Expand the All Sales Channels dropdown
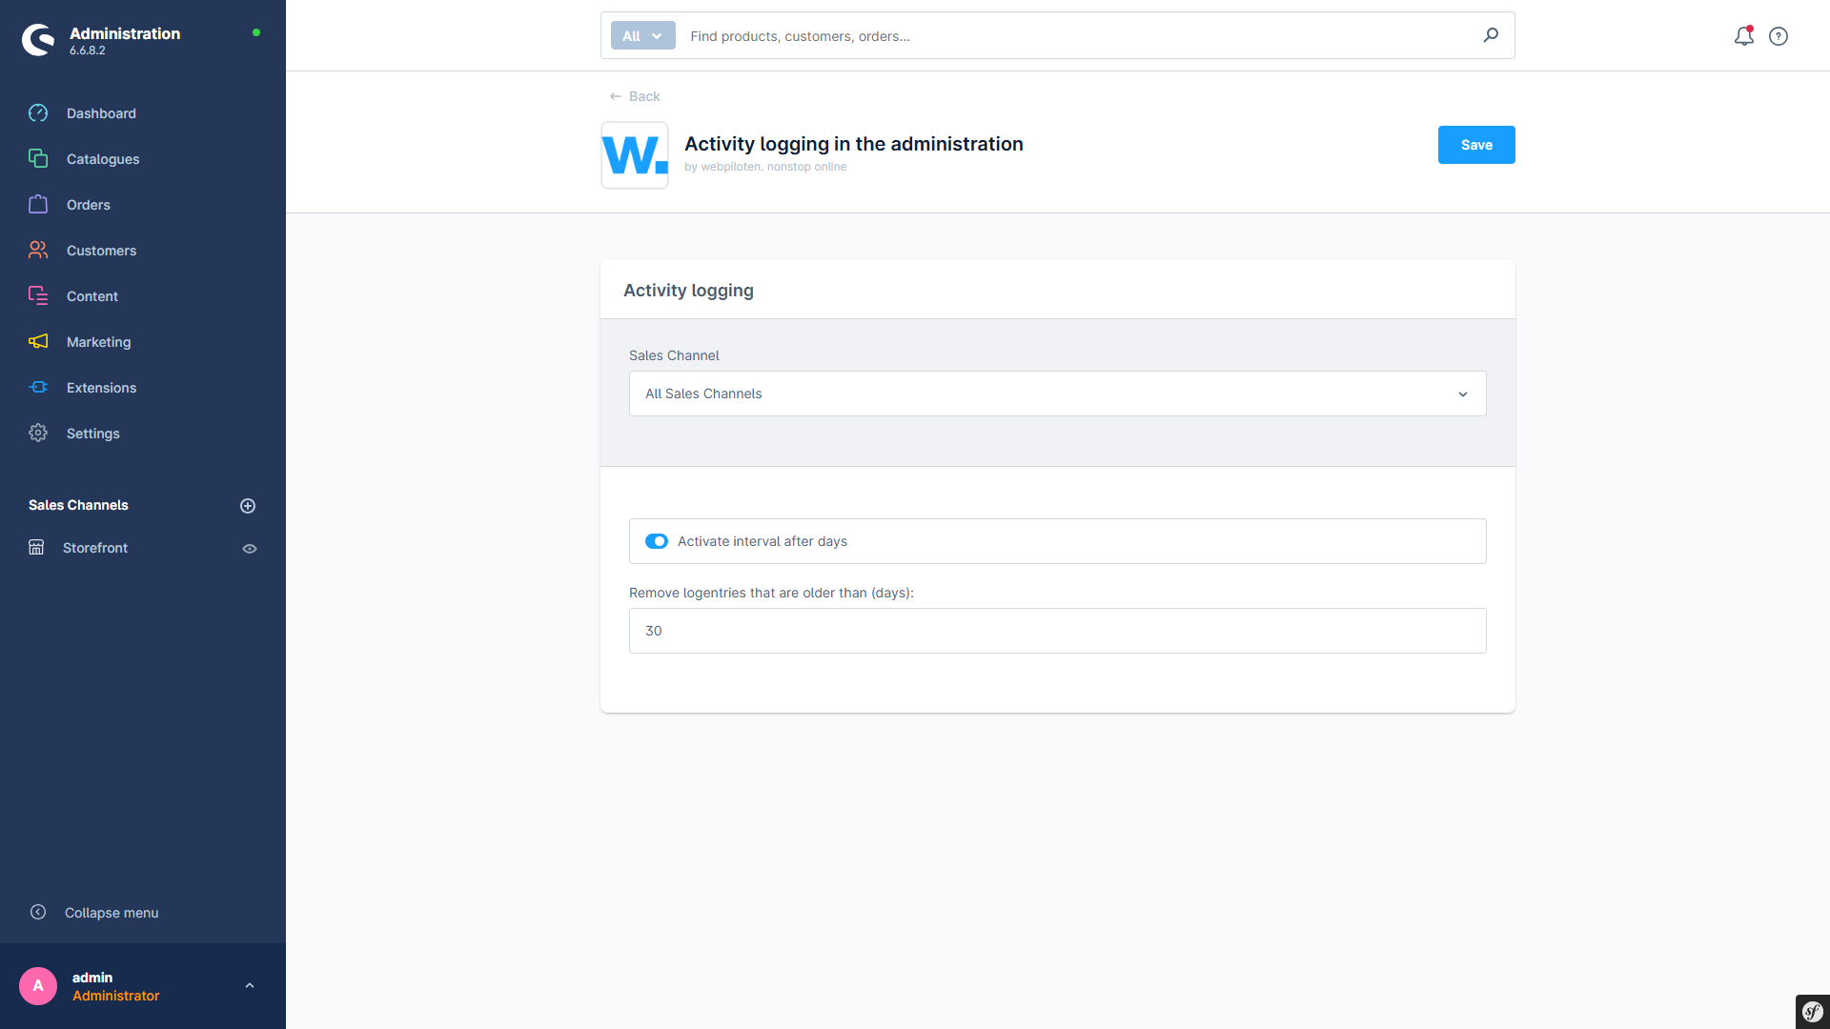This screenshot has width=1830, height=1029. [x=1057, y=393]
